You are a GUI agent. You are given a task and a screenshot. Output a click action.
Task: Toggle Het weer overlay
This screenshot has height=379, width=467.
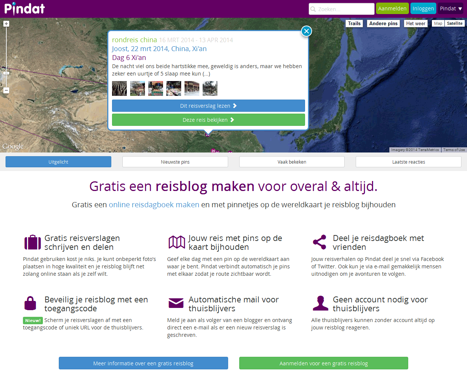[416, 23]
